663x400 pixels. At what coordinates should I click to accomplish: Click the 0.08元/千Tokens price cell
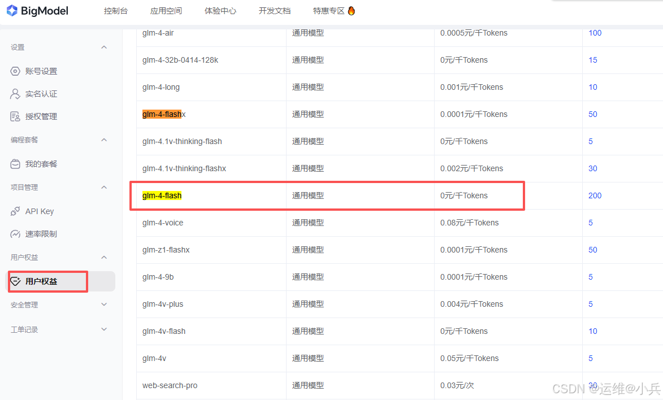469,223
